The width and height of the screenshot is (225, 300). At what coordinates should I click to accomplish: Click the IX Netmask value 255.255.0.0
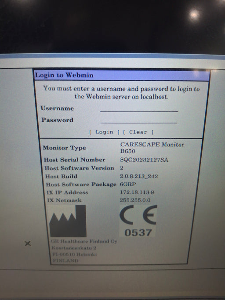tap(135, 200)
